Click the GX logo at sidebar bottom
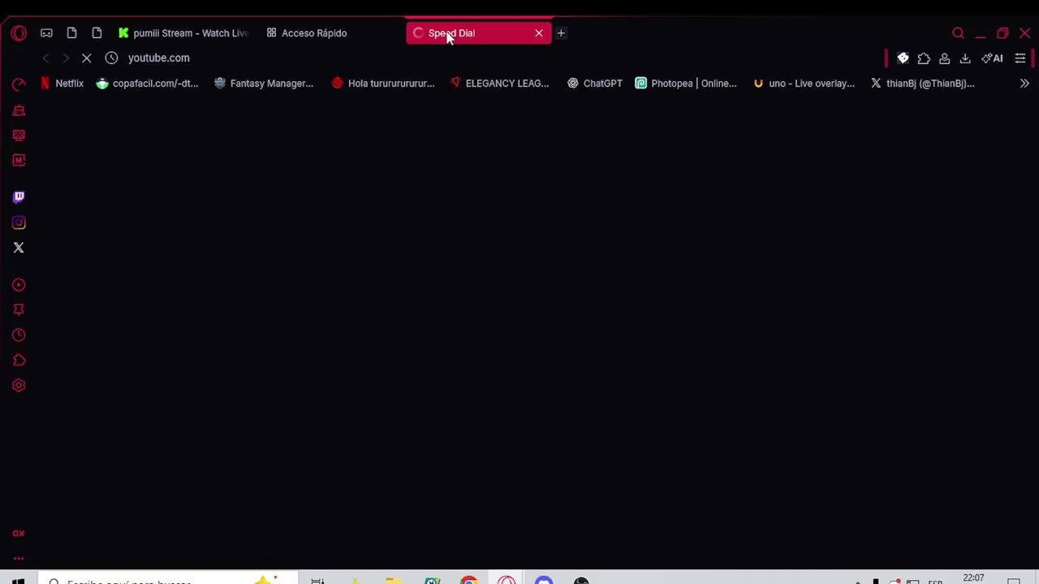This screenshot has width=1039, height=584. (19, 533)
